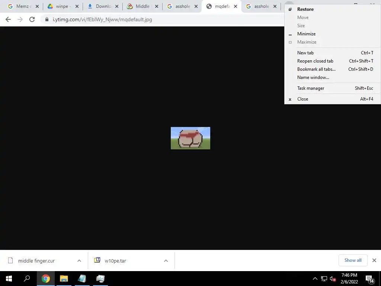This screenshot has width=381, height=286.
Task: Close the winpe tab
Action: tap(77, 7)
